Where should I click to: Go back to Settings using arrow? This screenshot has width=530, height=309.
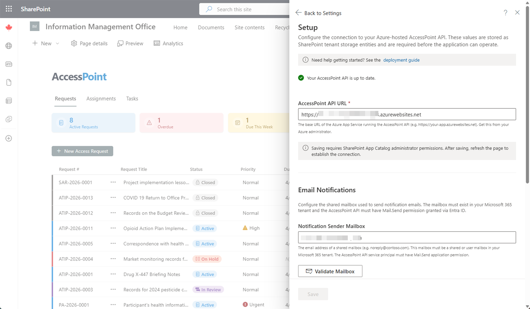298,13
